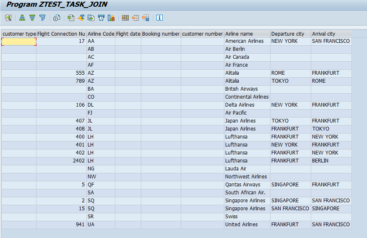Click airline code BA
This screenshot has height=238, width=367.
tap(101, 89)
